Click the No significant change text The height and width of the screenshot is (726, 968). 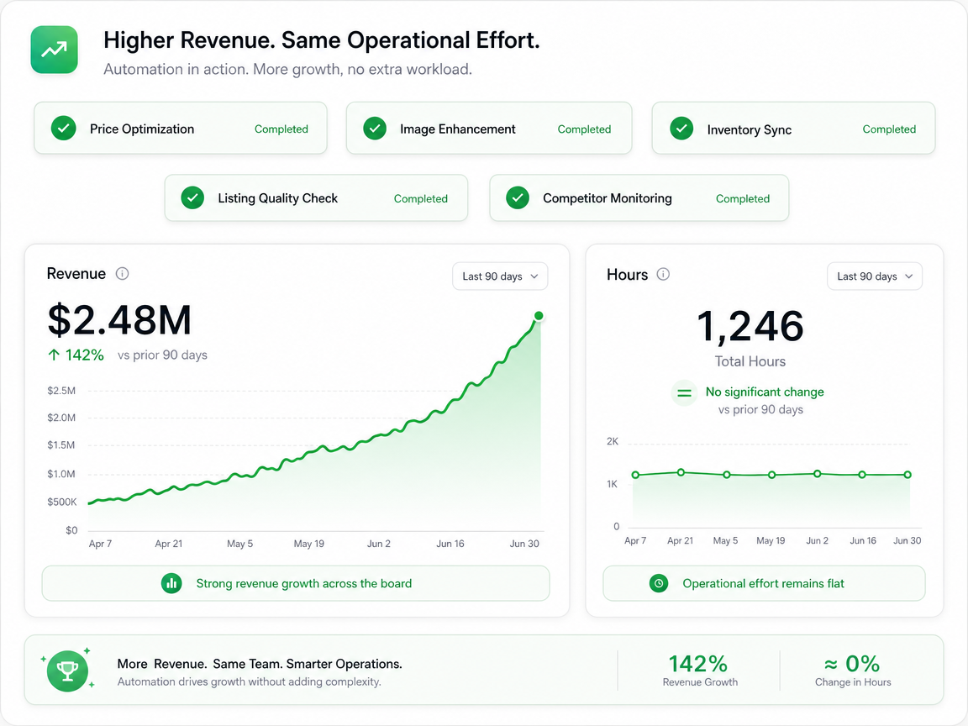coord(765,392)
